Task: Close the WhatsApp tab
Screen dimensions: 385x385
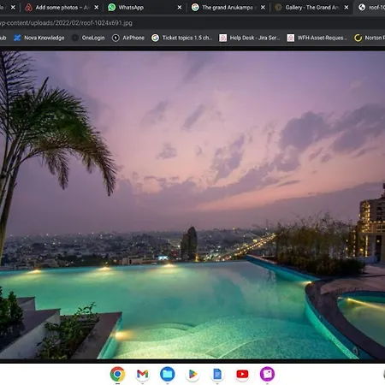Action: 180,8
